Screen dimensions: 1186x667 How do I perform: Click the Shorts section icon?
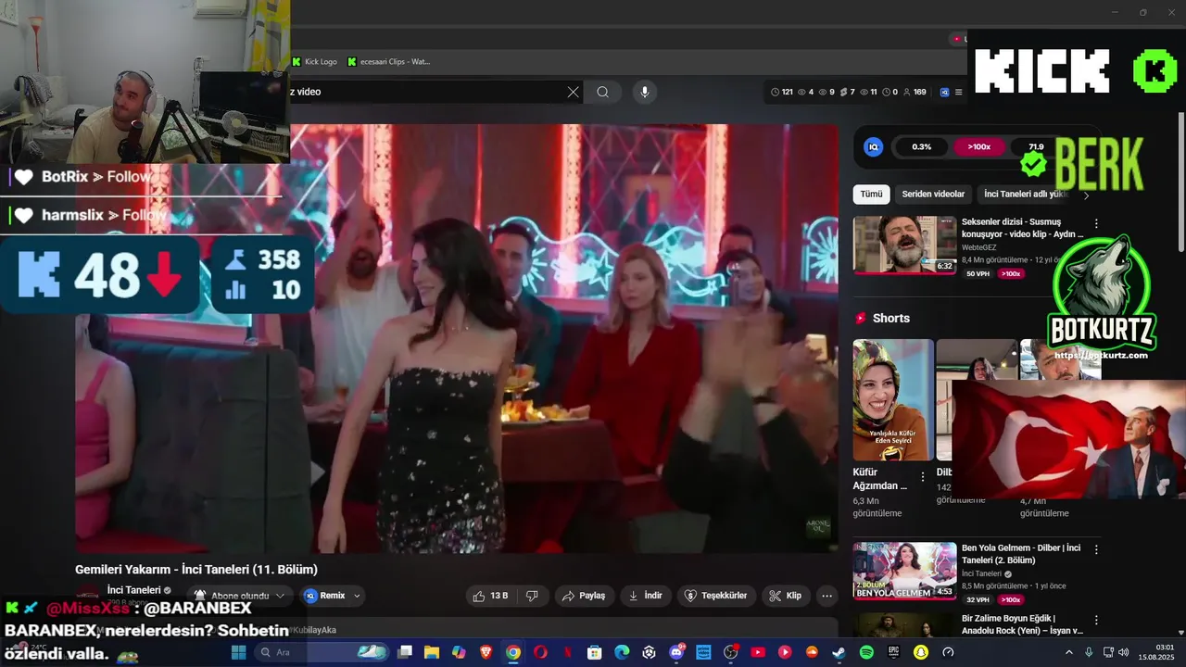[861, 318]
